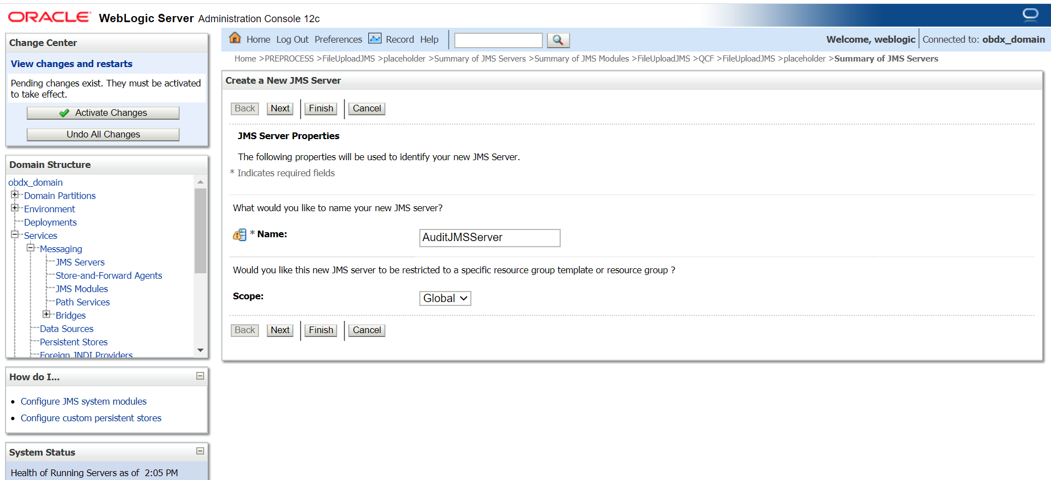Select Store-and-Forward Agents tree item
1051x480 pixels.
click(109, 275)
